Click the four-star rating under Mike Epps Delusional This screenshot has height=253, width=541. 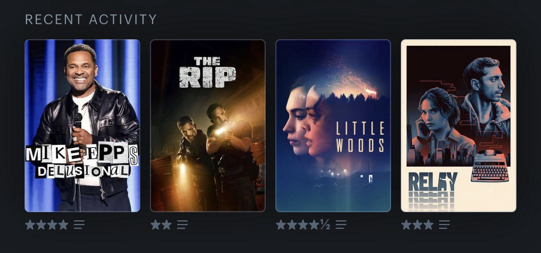(47, 224)
